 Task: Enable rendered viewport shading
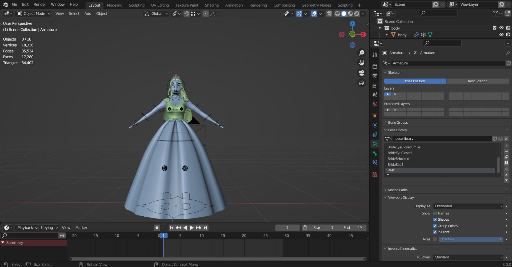pos(357,14)
